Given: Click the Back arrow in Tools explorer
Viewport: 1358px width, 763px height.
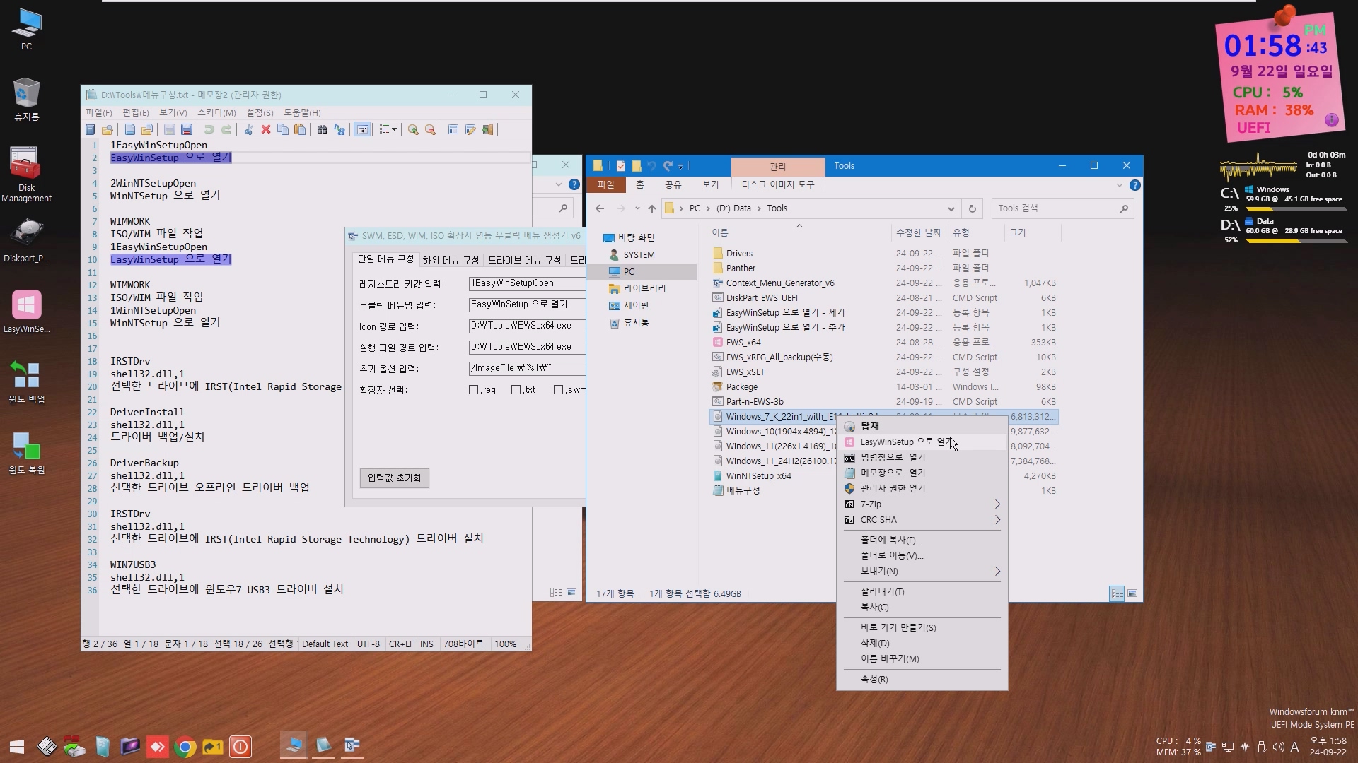Looking at the screenshot, I should coord(600,208).
